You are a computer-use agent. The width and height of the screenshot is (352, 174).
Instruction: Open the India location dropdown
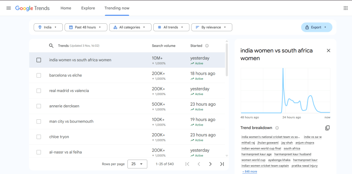[x=48, y=27]
